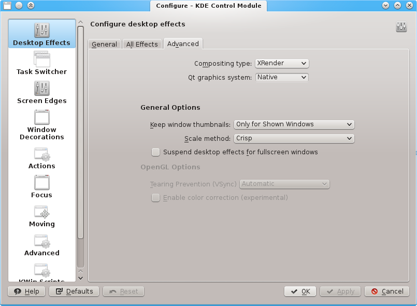Viewport: 417px width, 306px height.
Task: Open the Tearing Prevention (VSync) dropdown
Action: tap(284, 184)
